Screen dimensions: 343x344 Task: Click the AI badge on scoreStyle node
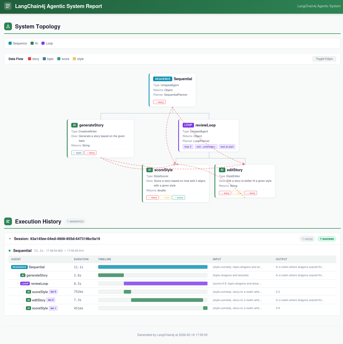[x=149, y=170]
